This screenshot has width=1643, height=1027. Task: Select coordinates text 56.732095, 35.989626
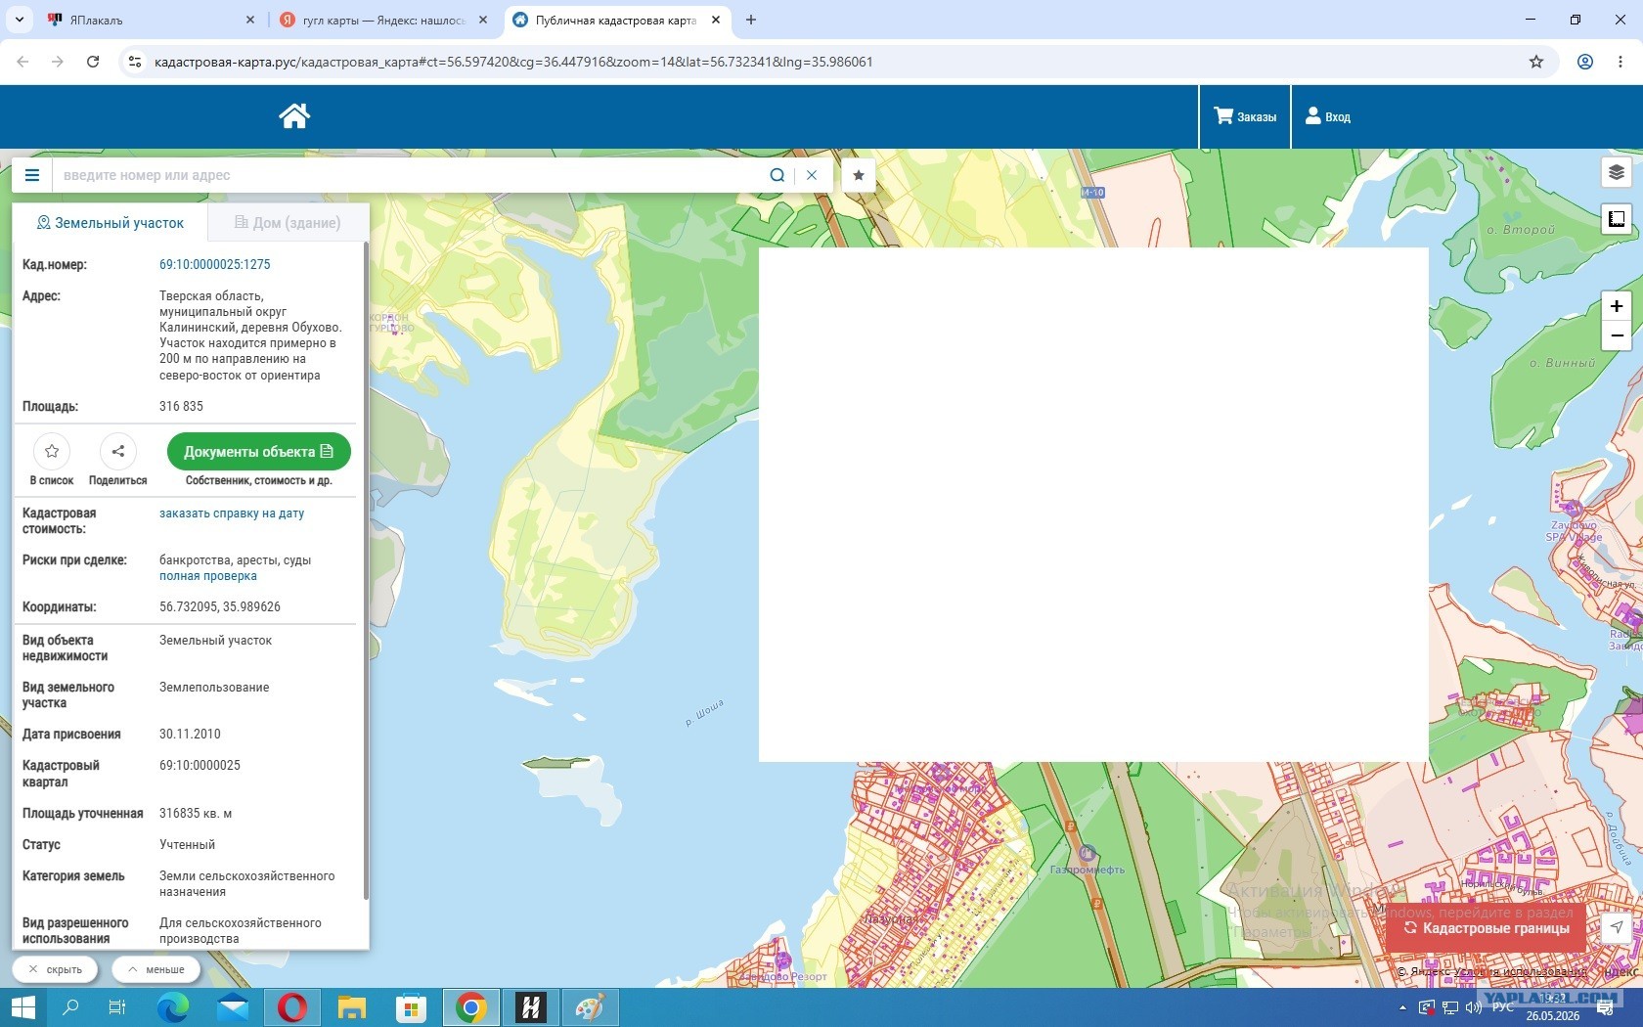[x=220, y=606]
